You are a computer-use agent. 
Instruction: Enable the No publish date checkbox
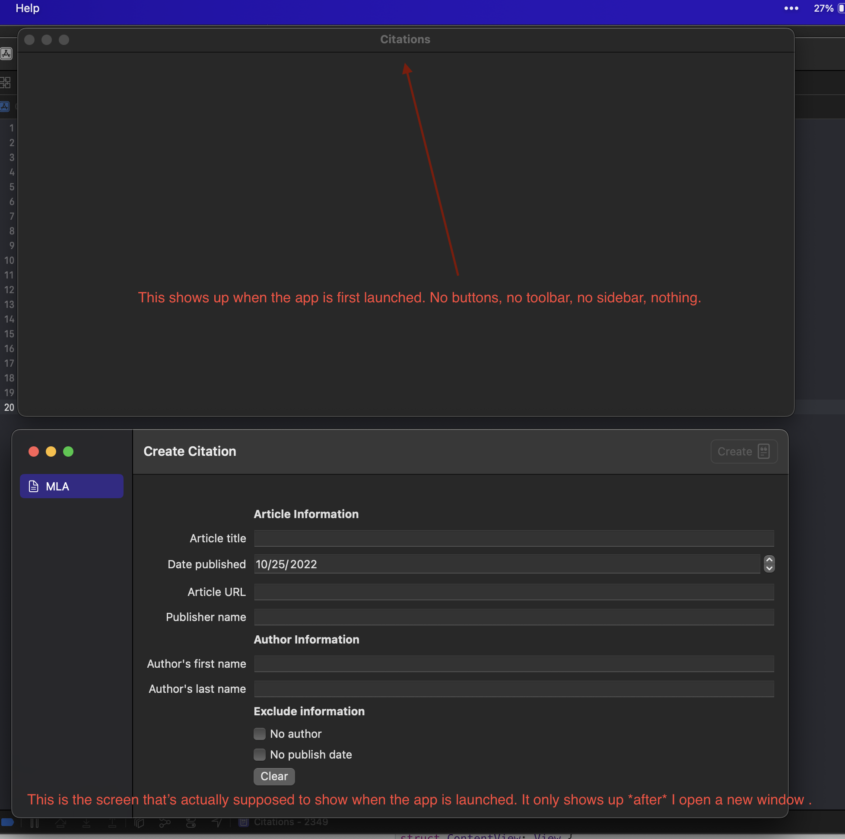[x=259, y=755]
